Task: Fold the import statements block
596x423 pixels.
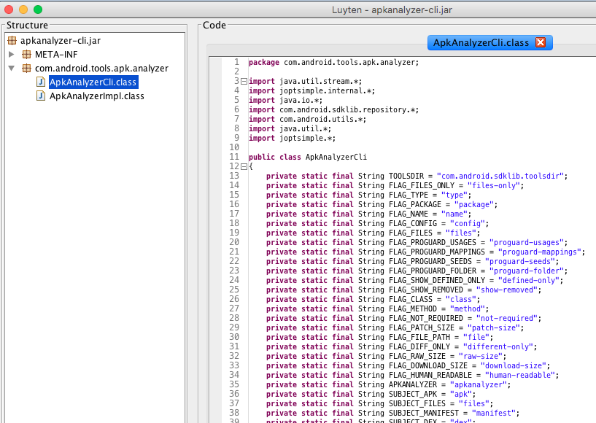Action: pyautogui.click(x=243, y=81)
